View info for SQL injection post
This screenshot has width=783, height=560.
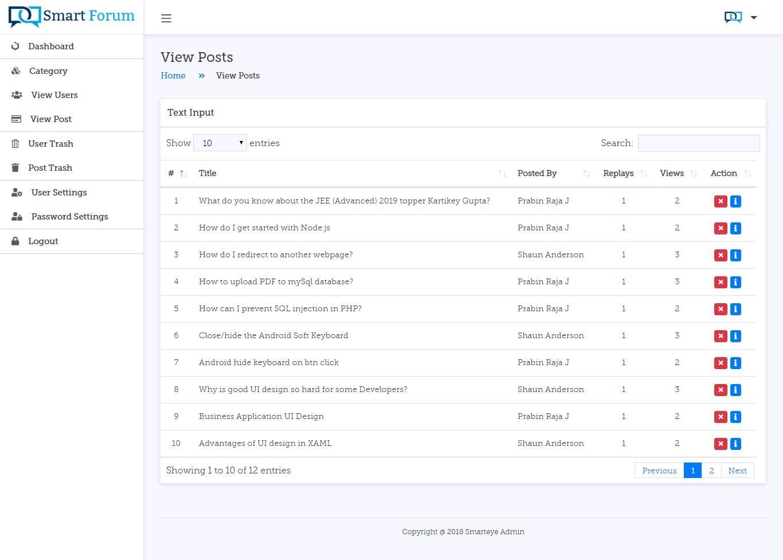735,309
